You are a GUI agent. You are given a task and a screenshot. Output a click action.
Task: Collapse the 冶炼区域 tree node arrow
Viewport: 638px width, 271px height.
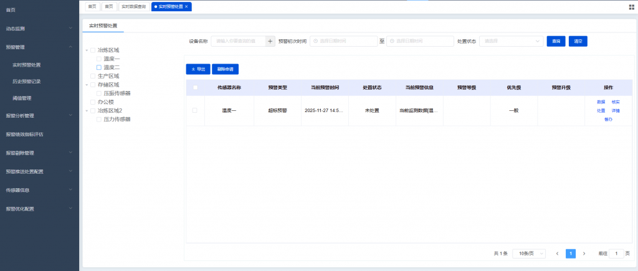coord(87,50)
